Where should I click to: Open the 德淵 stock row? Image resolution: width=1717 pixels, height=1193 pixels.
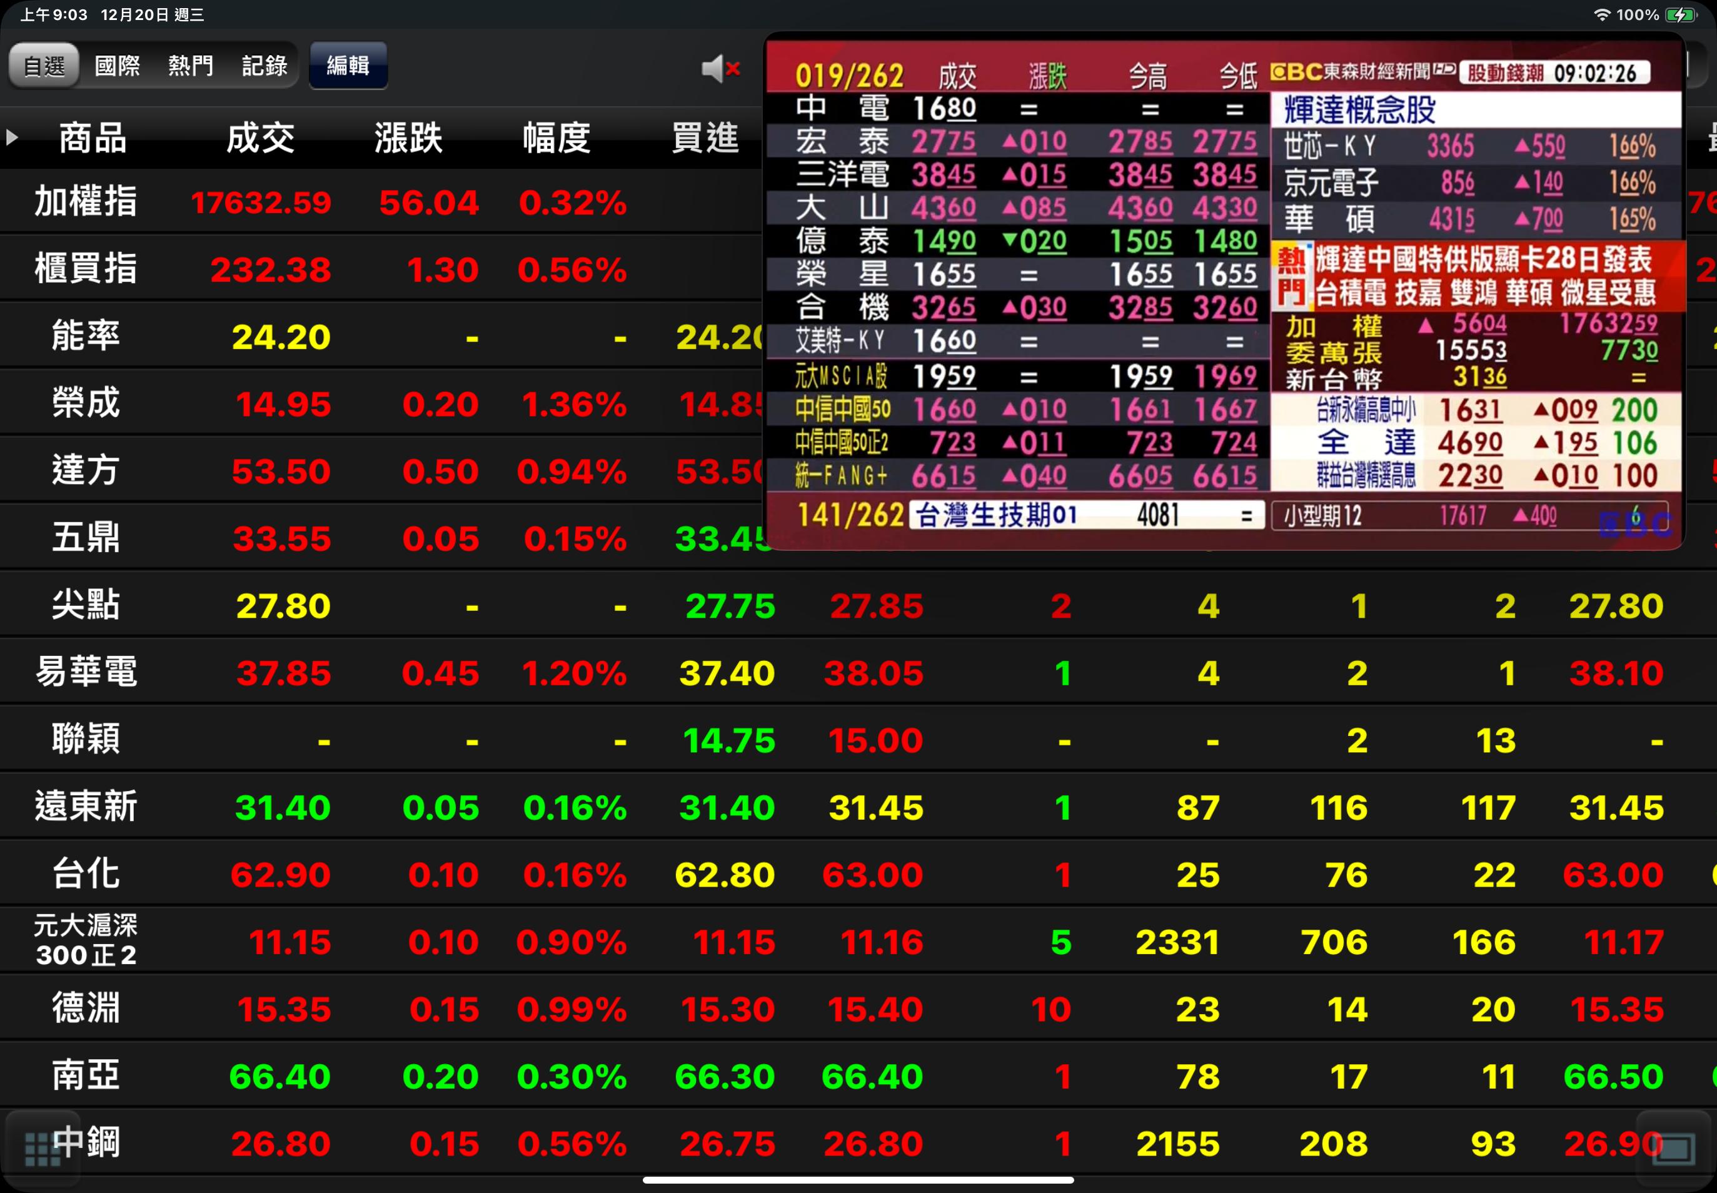858,1009
